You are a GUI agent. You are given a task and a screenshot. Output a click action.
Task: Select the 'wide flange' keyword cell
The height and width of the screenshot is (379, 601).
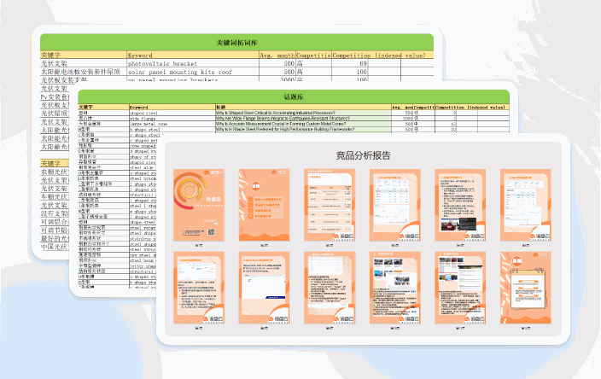[x=172, y=119]
